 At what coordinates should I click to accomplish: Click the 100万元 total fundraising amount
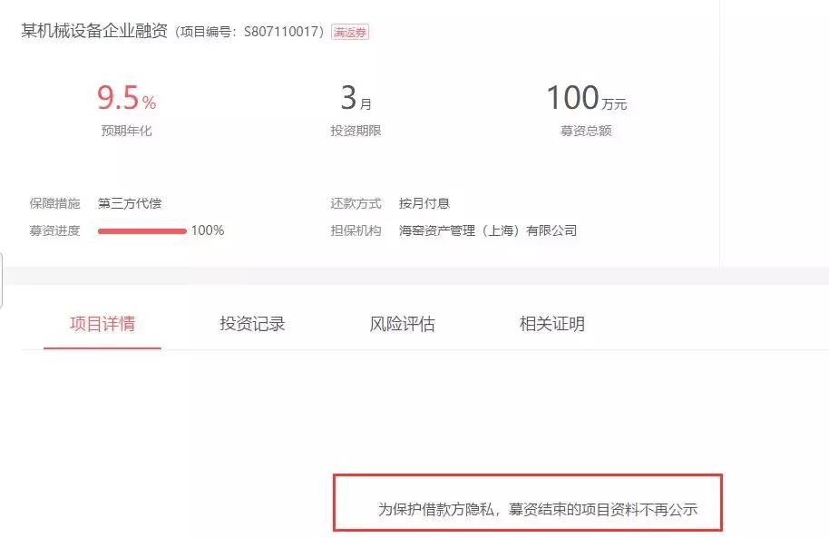pos(586,98)
